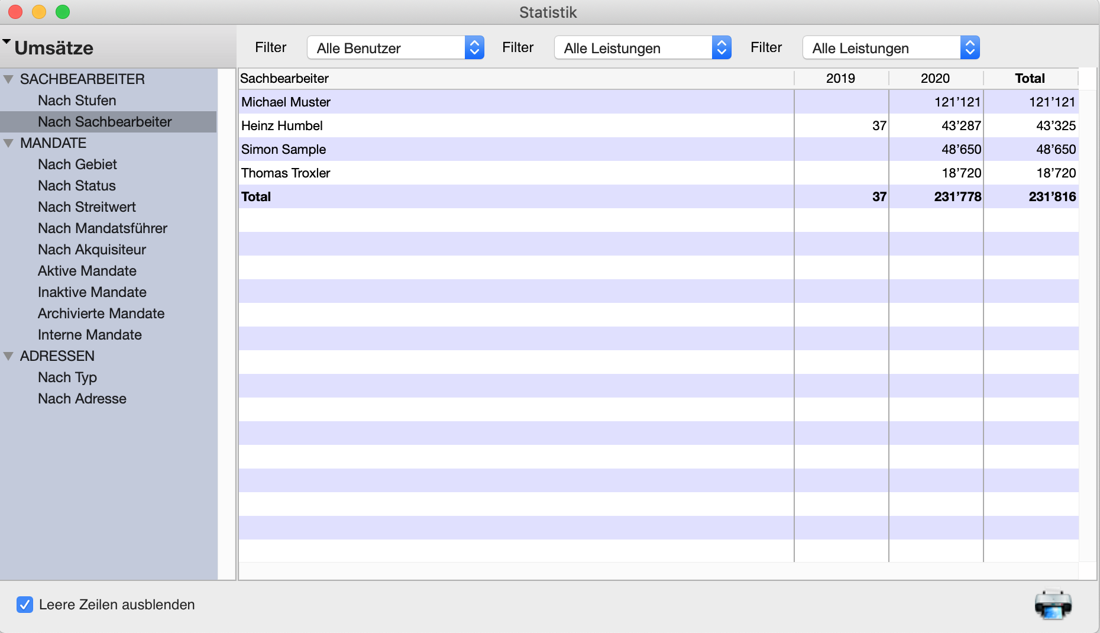Select the Michael Muster row name
Image resolution: width=1100 pixels, height=633 pixels.
tap(286, 102)
